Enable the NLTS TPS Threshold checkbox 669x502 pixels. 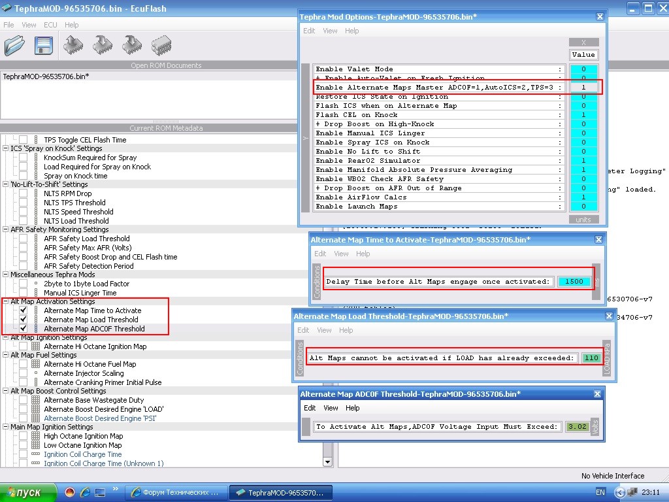23,203
